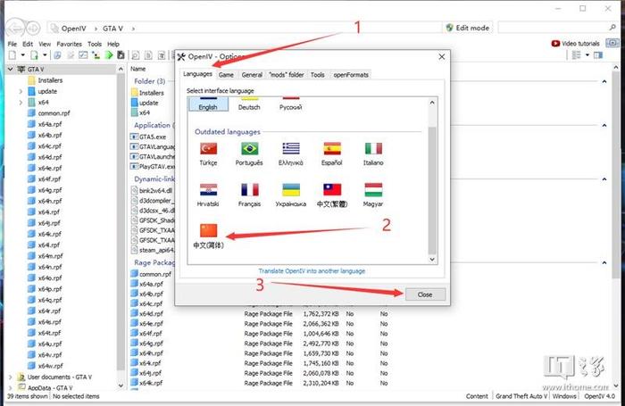Click language list scroll-down arrow
The image size is (625, 406).
432,260
